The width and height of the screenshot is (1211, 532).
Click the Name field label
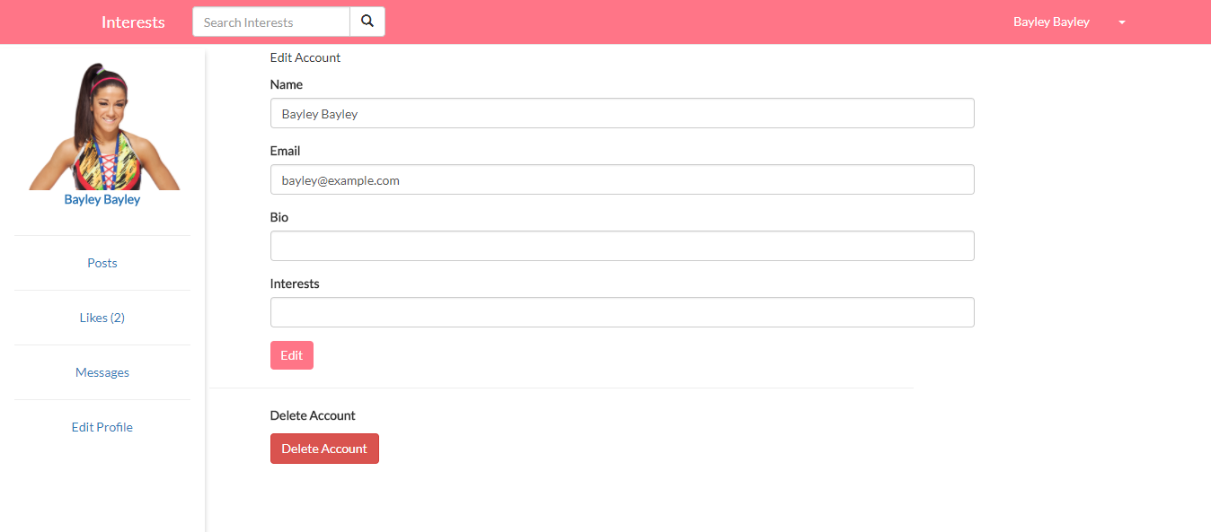point(287,84)
